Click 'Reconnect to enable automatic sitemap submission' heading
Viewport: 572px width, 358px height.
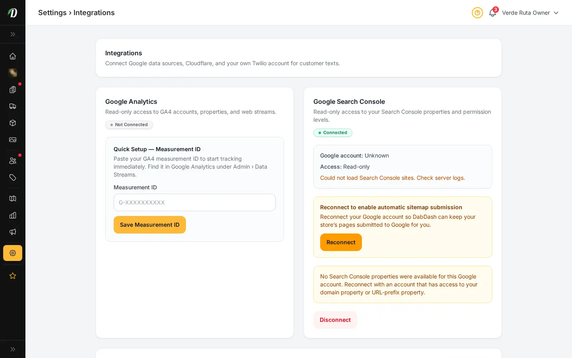(391, 207)
